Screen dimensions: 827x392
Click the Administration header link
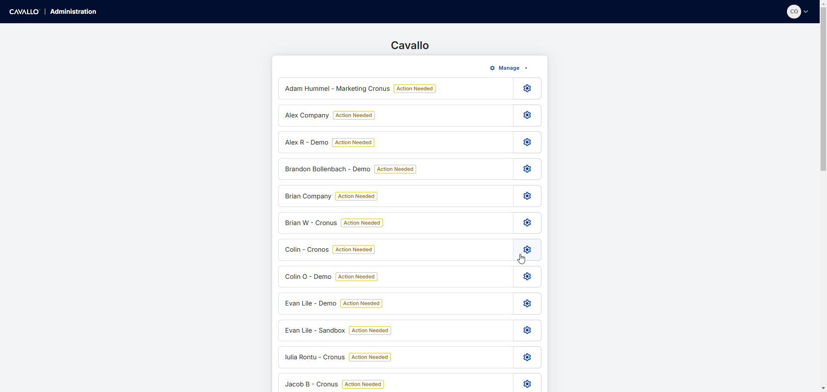[73, 12]
